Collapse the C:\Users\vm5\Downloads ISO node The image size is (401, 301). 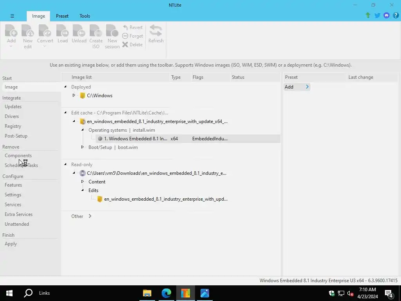tap(74, 173)
